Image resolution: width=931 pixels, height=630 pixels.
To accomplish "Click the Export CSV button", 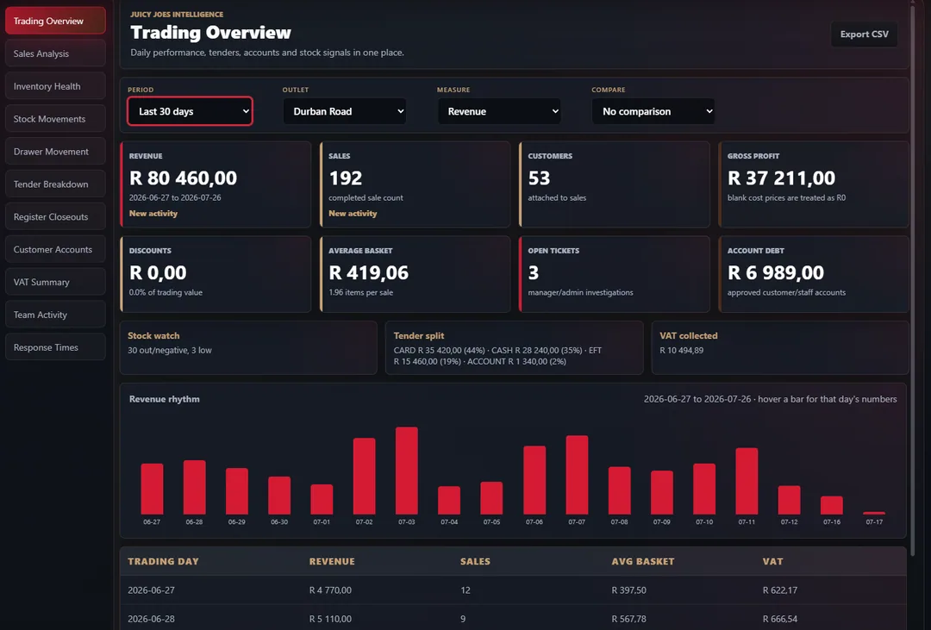I will [864, 34].
